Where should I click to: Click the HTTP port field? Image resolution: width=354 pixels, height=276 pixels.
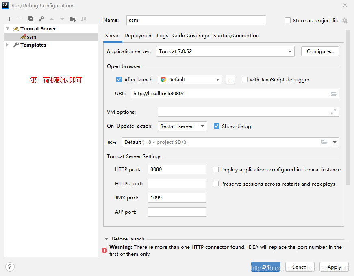coord(177,169)
